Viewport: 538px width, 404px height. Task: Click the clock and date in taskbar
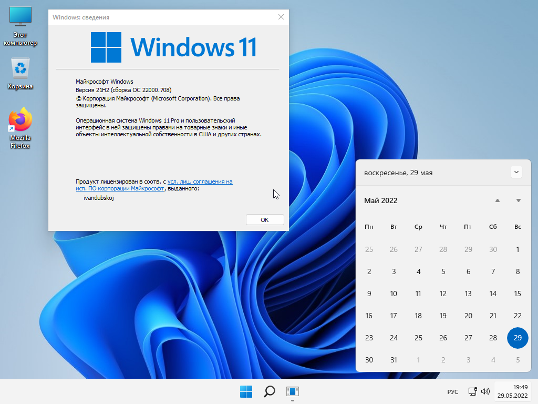pos(513,391)
